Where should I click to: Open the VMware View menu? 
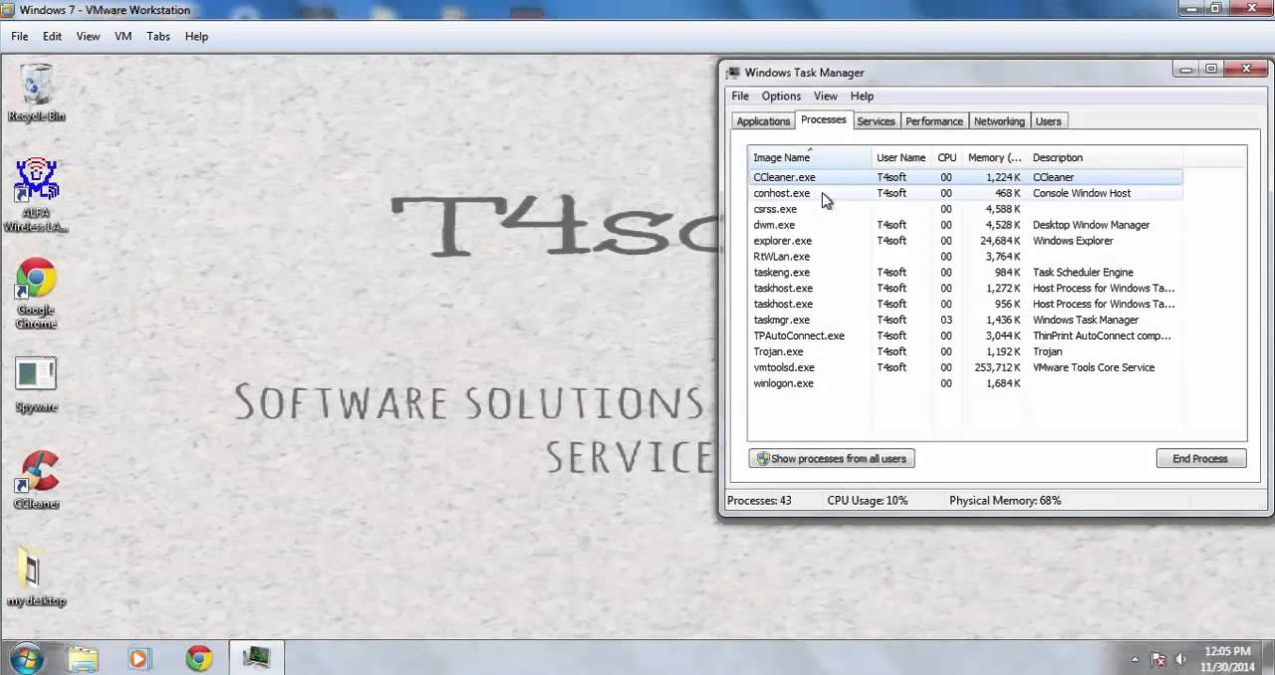tap(88, 36)
